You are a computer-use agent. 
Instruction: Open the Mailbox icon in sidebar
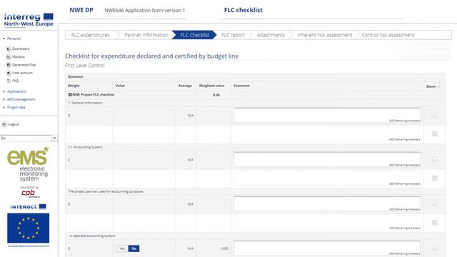(9, 57)
